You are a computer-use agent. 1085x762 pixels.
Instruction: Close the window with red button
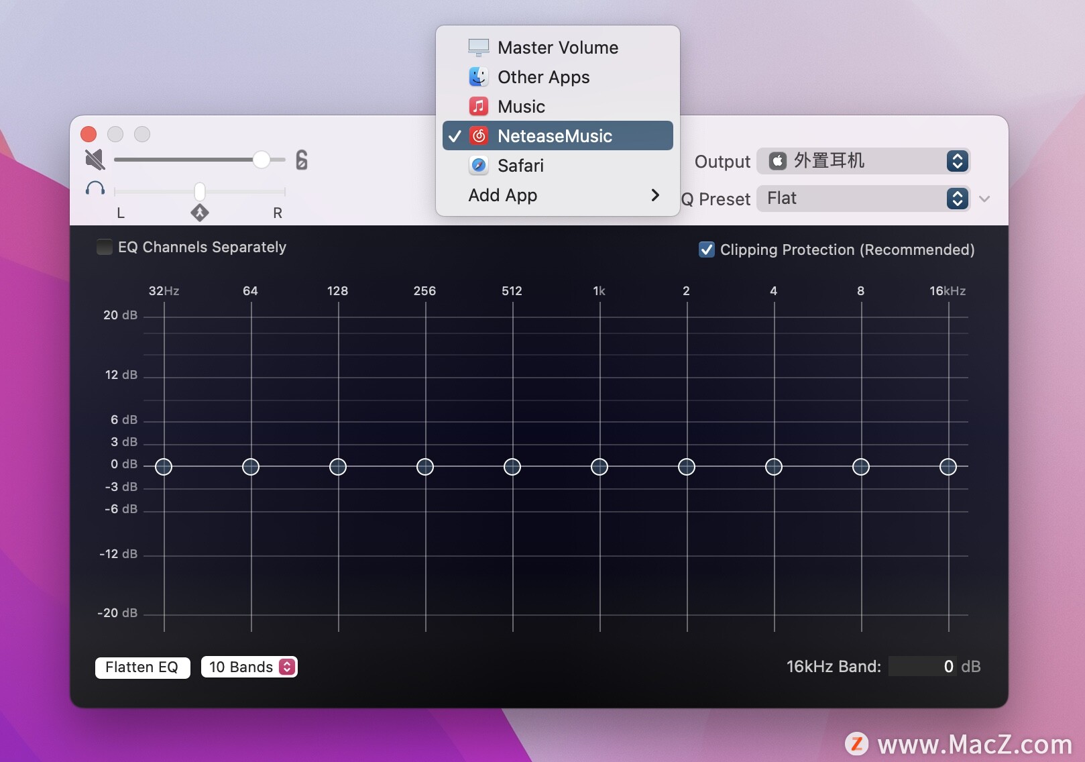coord(89,134)
